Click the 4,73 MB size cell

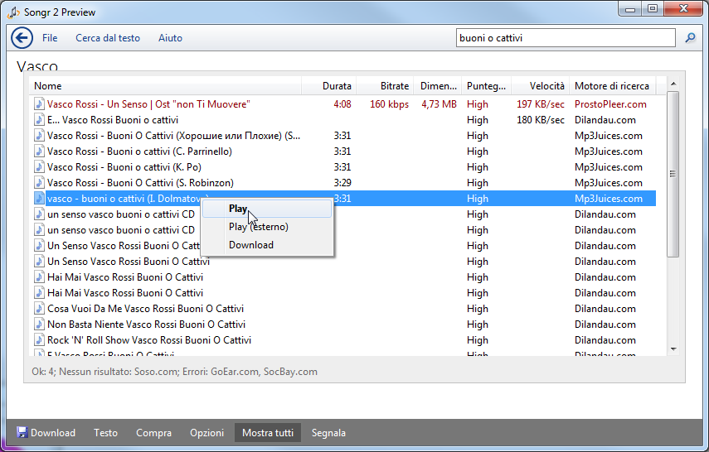[439, 103]
